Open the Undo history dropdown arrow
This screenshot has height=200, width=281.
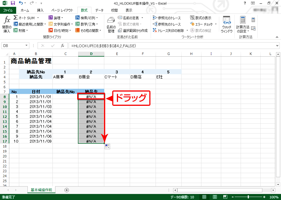(x=25, y=3)
